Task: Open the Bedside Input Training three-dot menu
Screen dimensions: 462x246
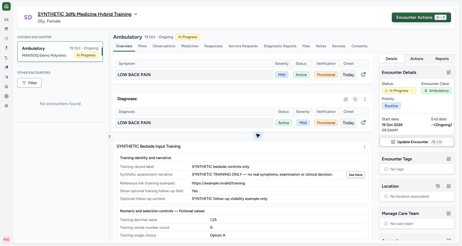Action: click(x=365, y=147)
